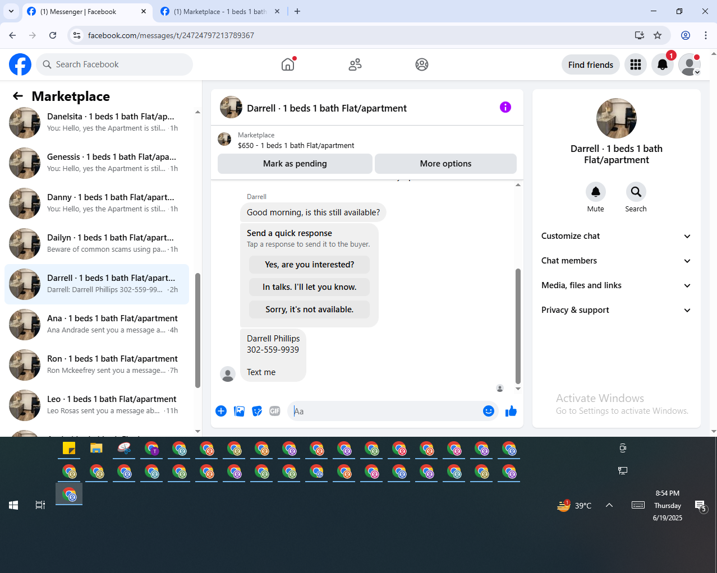Mute the Darrell conversation

tap(596, 192)
